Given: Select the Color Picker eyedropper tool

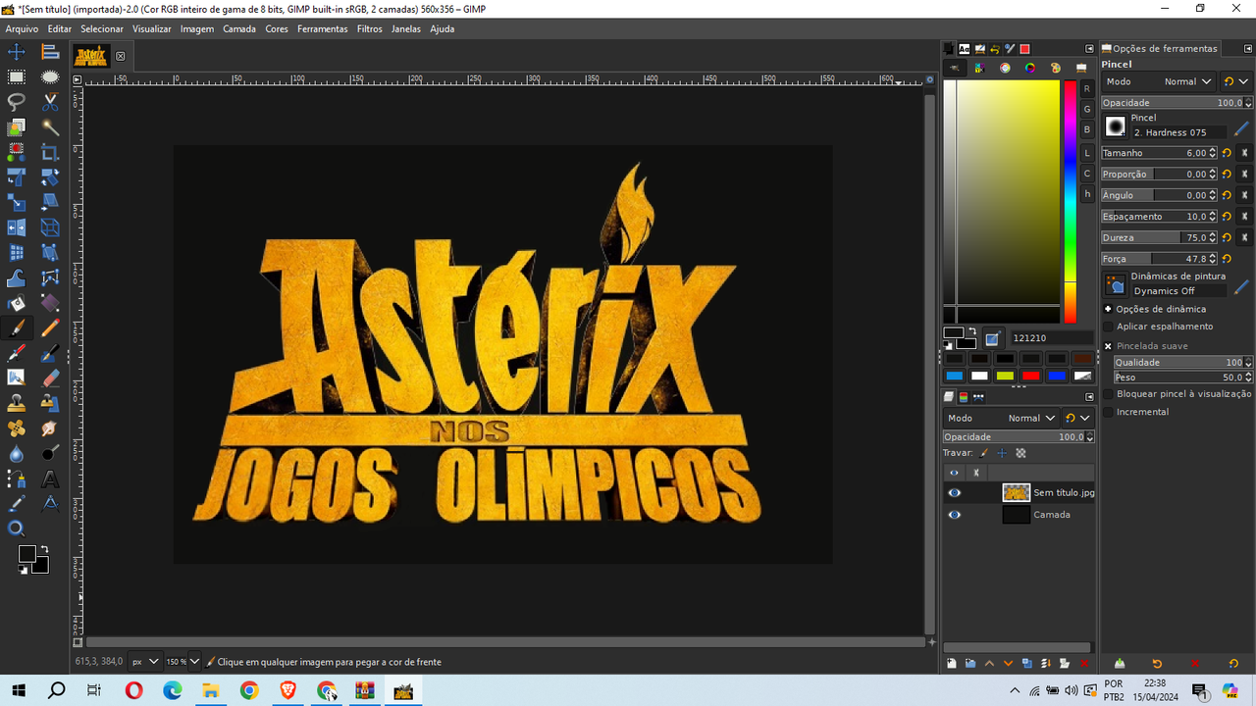Looking at the screenshot, I should point(17,504).
